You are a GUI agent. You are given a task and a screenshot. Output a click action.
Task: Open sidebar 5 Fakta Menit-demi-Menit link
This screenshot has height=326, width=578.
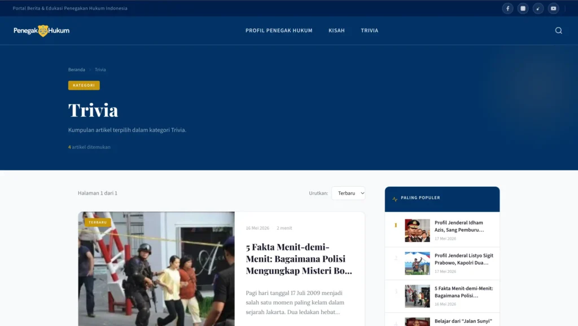[464, 292]
